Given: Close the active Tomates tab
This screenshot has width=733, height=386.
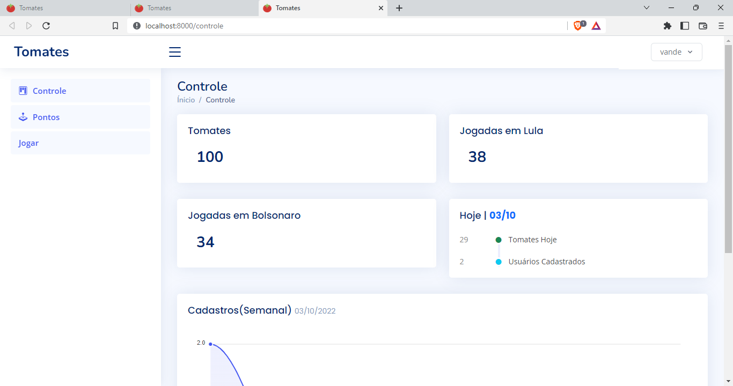Looking at the screenshot, I should 381,8.
